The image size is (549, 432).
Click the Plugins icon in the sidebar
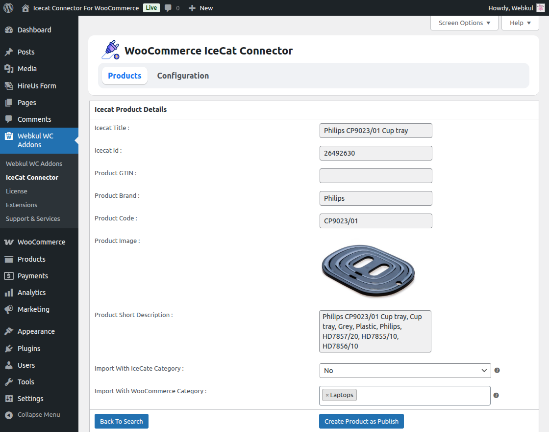(10, 348)
